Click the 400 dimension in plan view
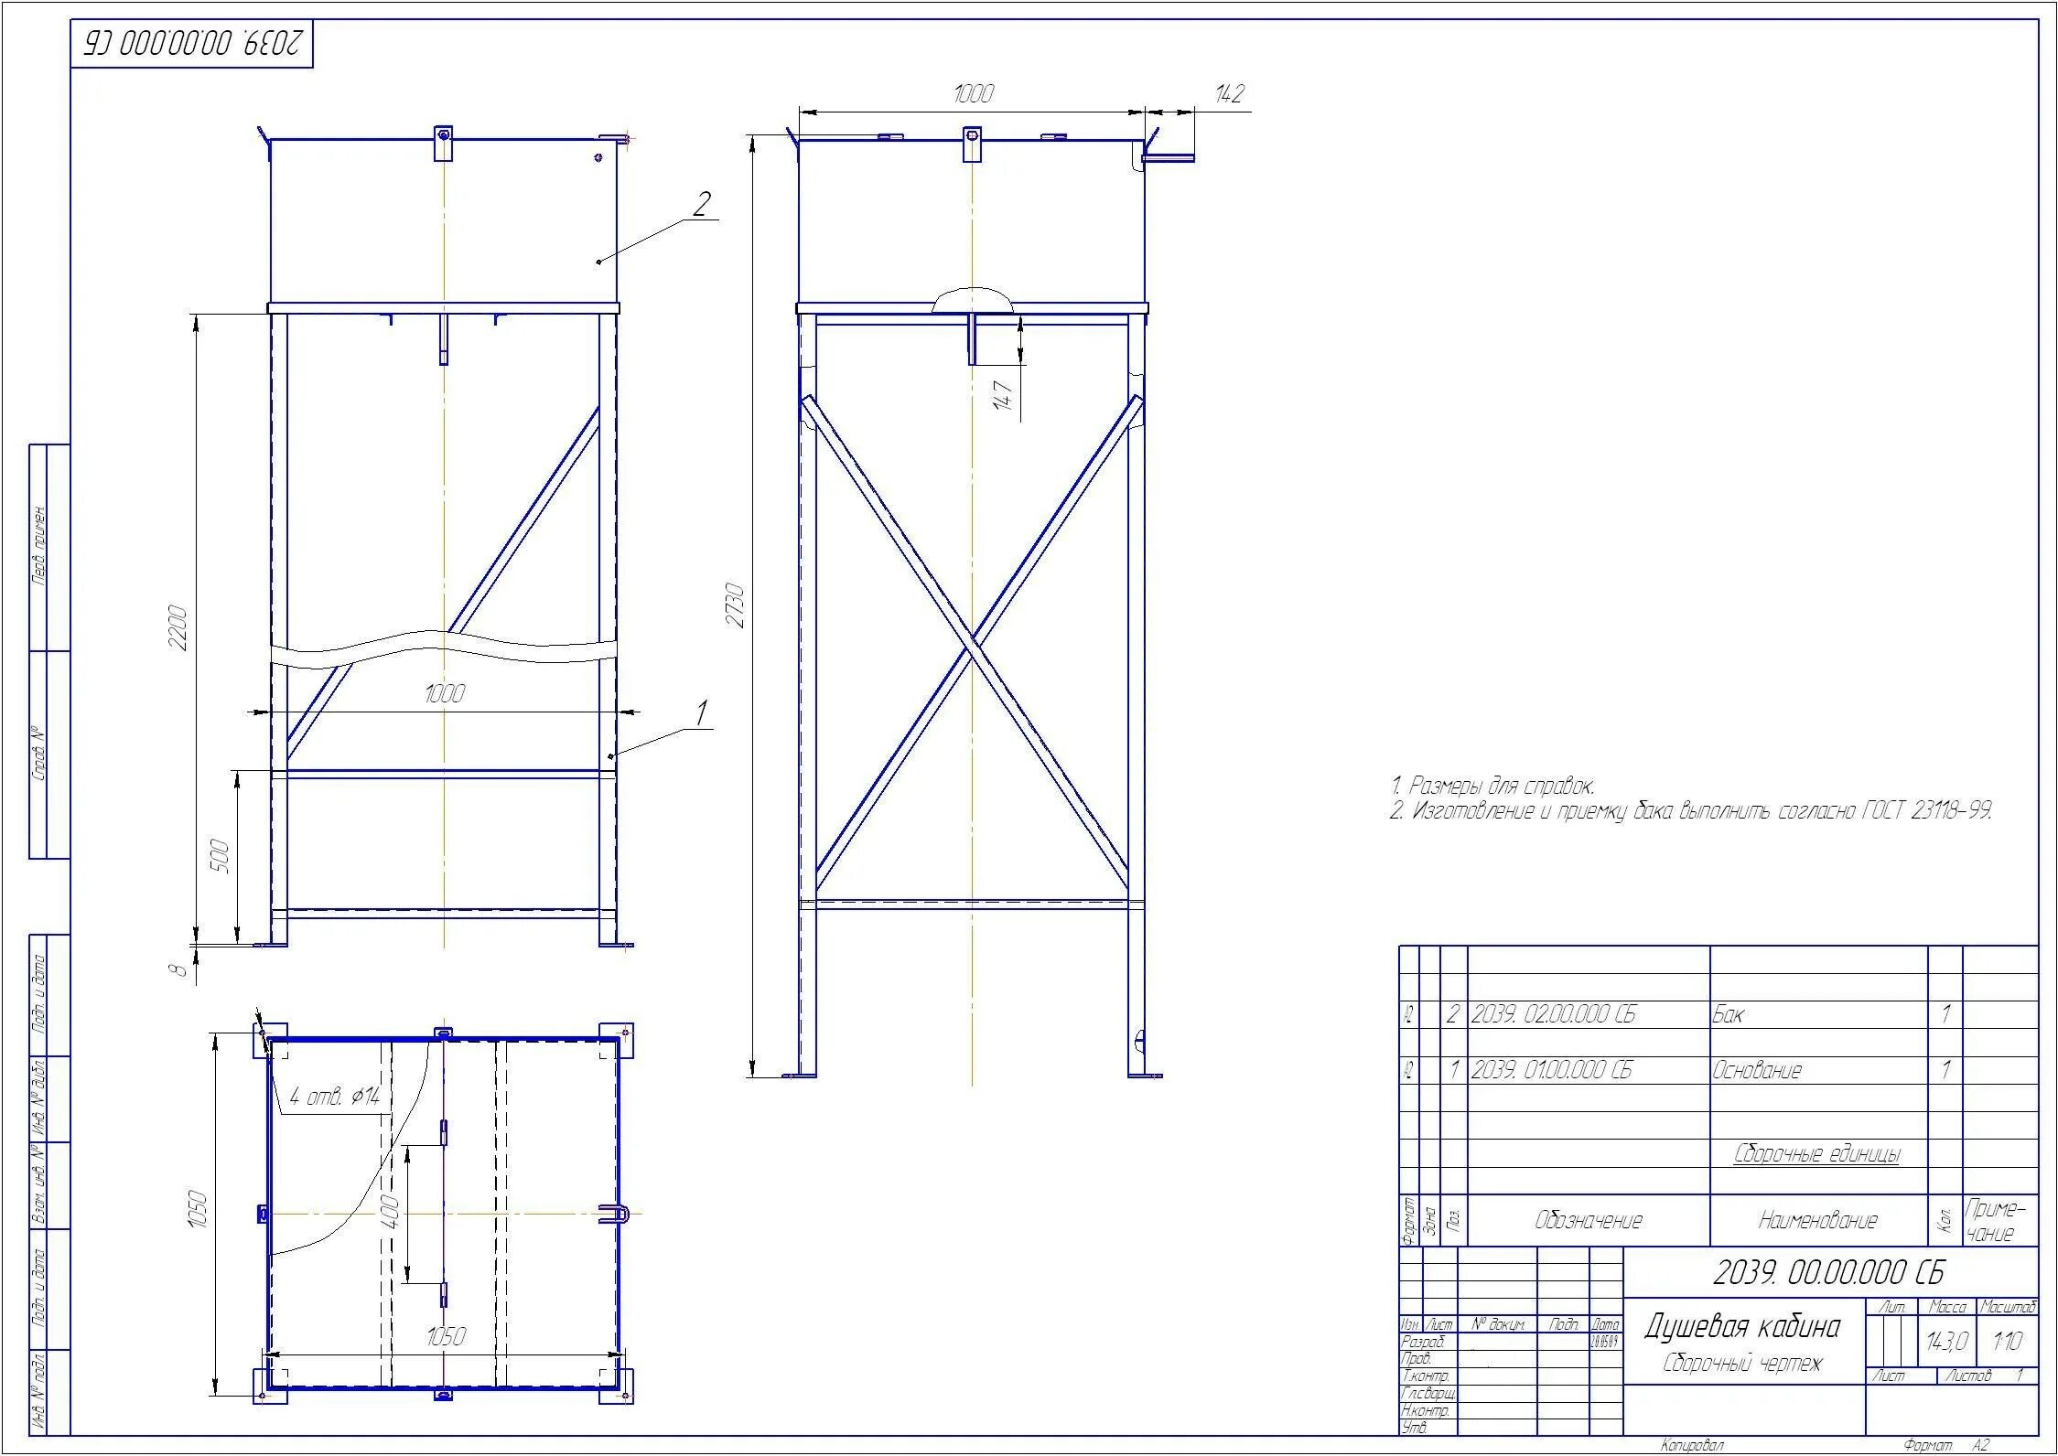 tap(388, 1213)
